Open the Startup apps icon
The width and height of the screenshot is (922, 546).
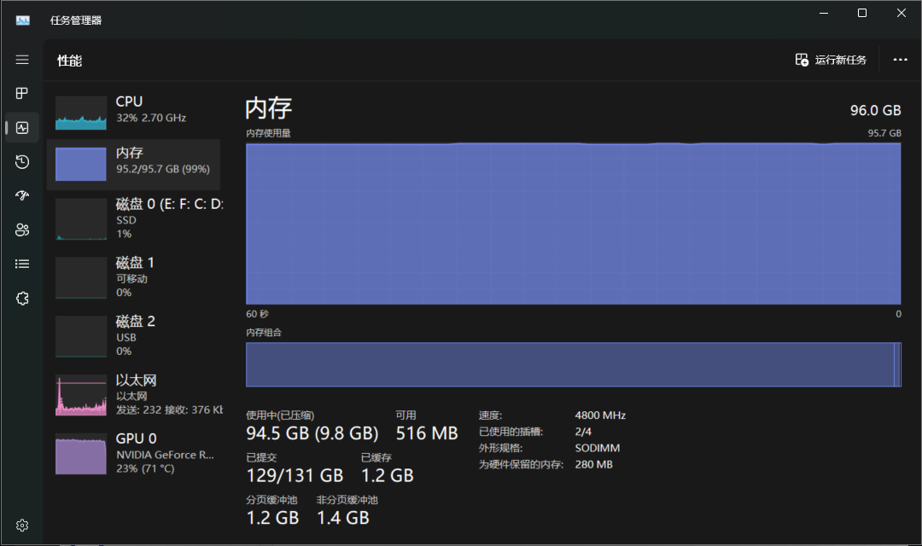pyautogui.click(x=22, y=195)
